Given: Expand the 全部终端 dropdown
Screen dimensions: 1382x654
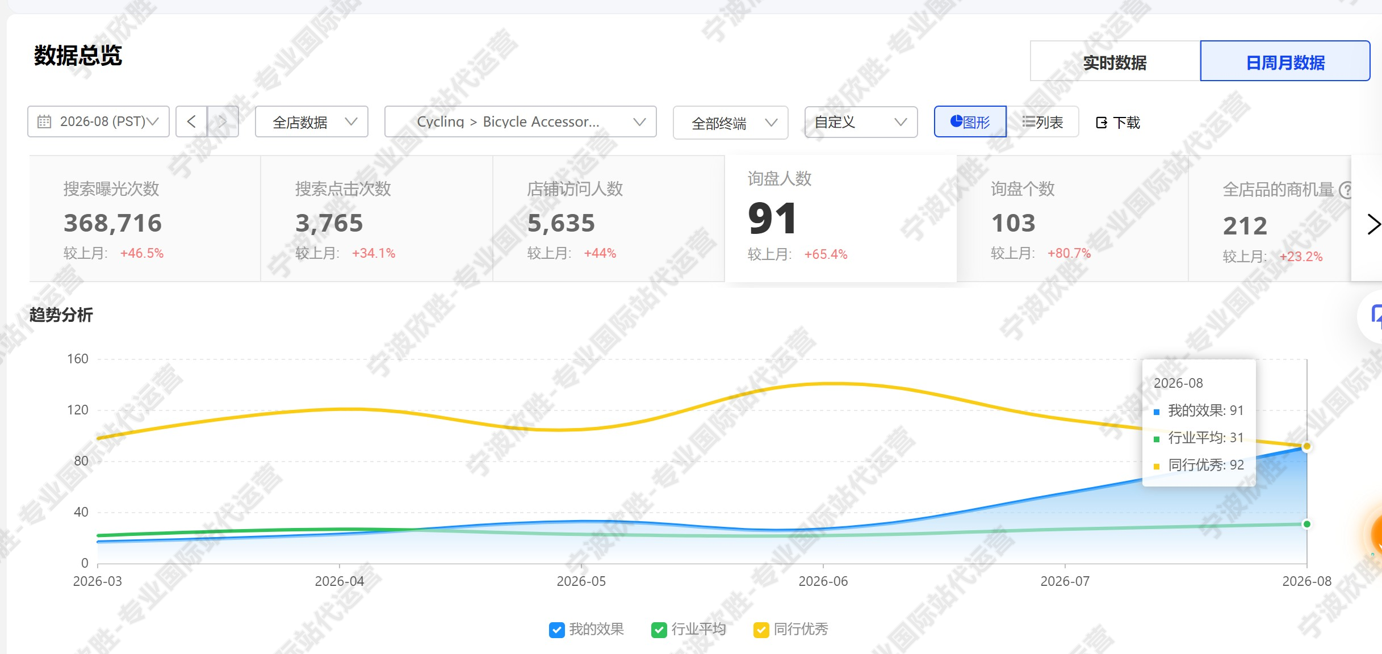Looking at the screenshot, I should coord(730,123).
